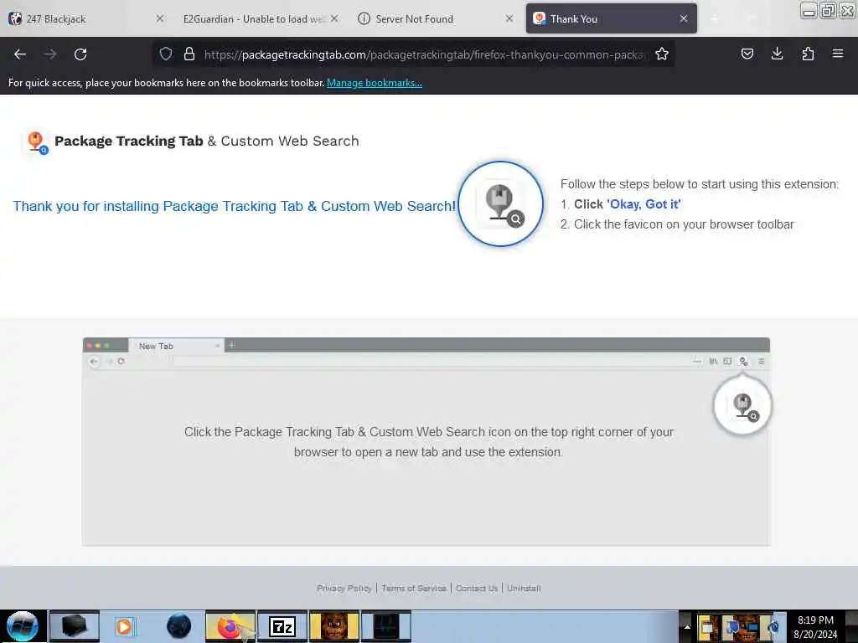
Task: Open the Firefox application menu
Action: point(837,54)
